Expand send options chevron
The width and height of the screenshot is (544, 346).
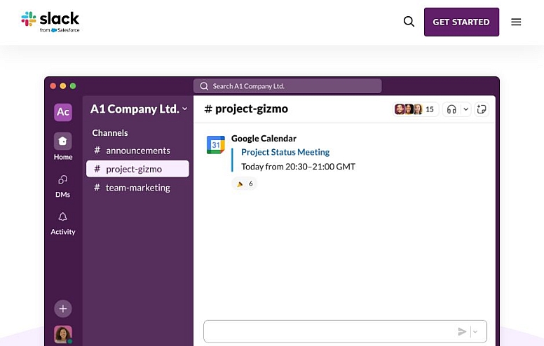[475, 332]
